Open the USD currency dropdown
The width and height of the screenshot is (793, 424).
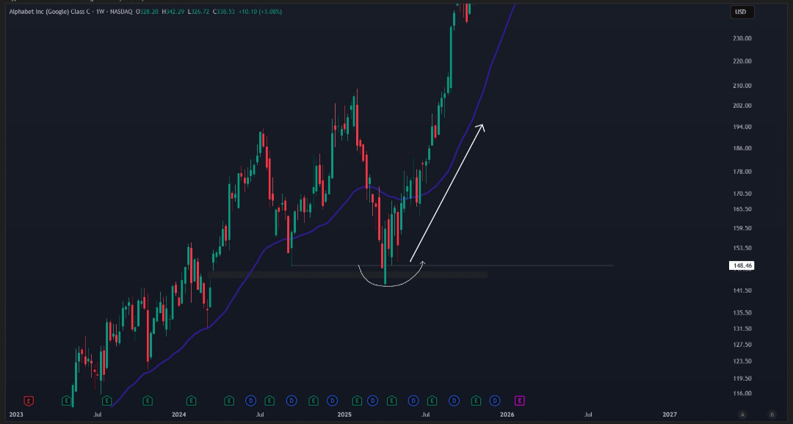click(742, 12)
